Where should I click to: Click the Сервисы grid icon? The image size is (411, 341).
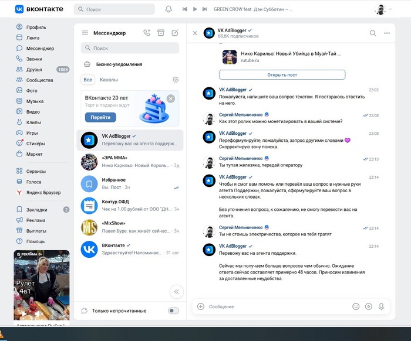[x=19, y=171]
